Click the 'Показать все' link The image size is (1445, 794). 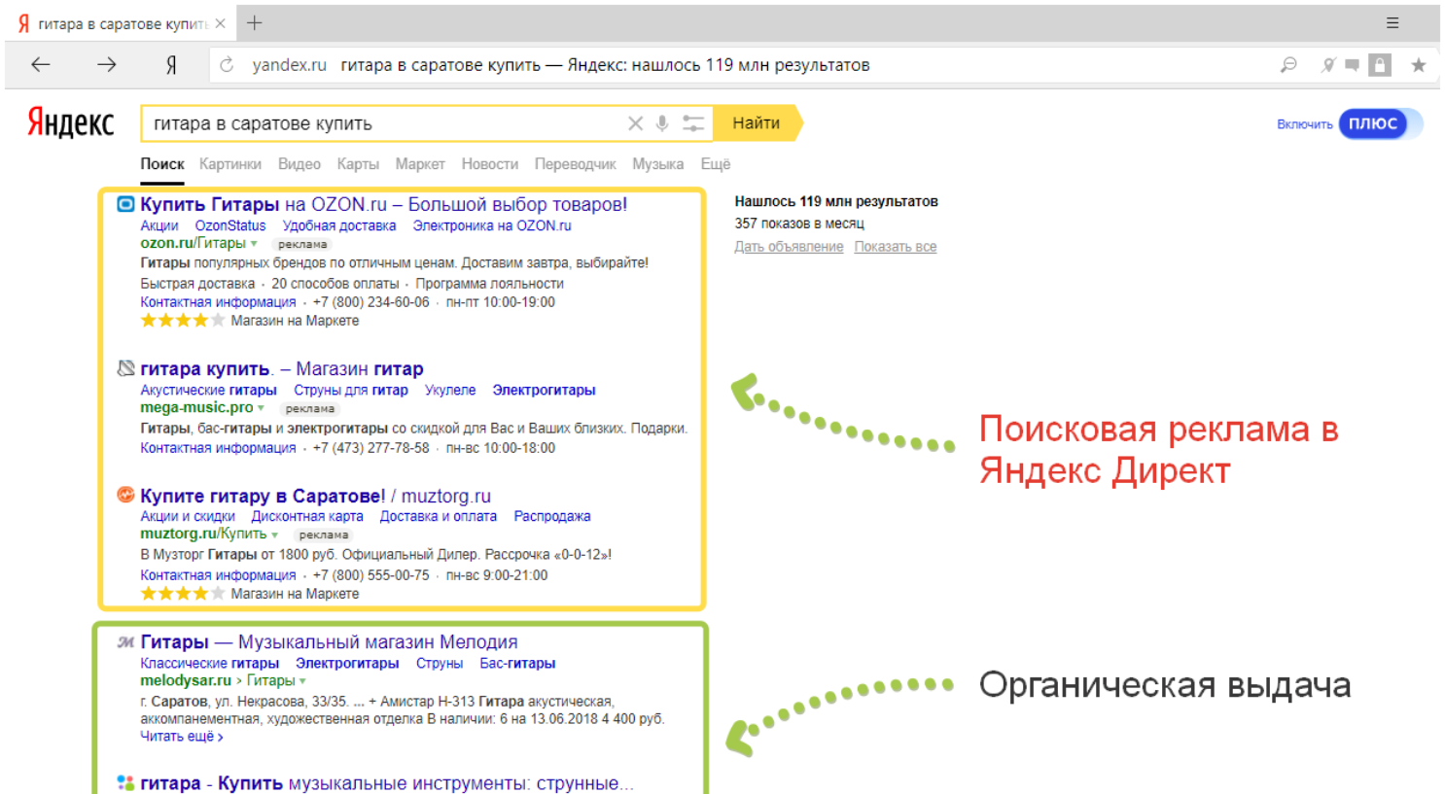click(x=896, y=247)
